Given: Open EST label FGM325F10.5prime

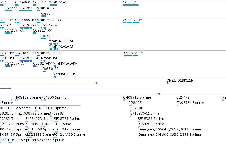Looking at the screenshot, I should (x=56, y=124).
